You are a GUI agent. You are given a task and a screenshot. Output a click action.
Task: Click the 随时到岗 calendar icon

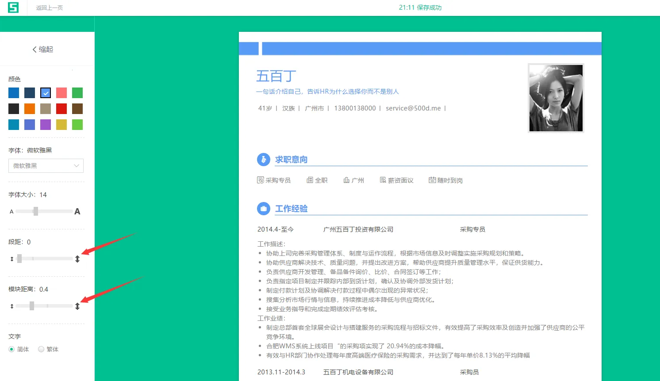pos(432,180)
